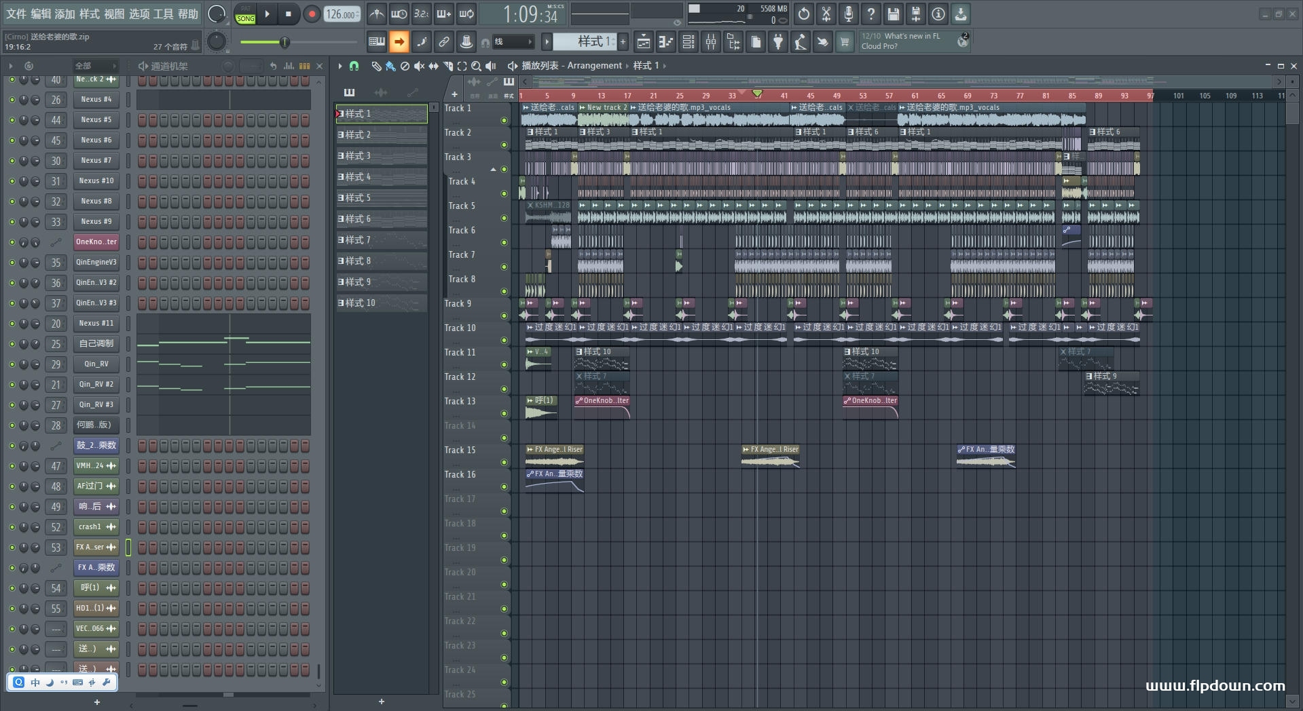1303x711 pixels.
Task: Click the save project floppy icon
Action: (x=893, y=14)
